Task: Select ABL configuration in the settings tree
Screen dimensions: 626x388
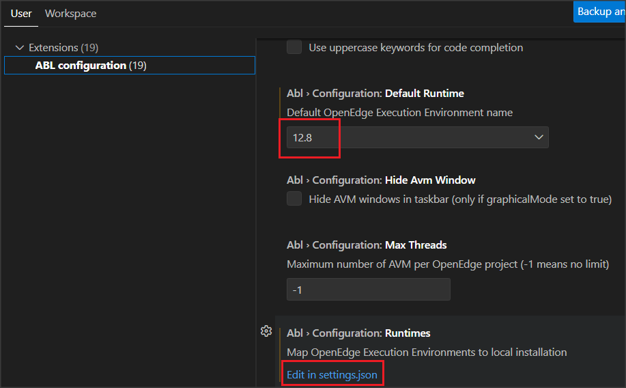Action: click(81, 66)
